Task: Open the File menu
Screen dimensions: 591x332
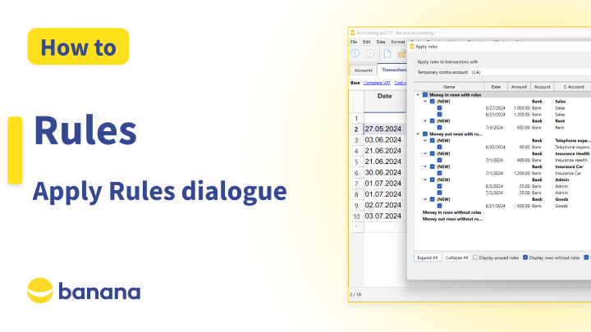Action: coord(354,42)
